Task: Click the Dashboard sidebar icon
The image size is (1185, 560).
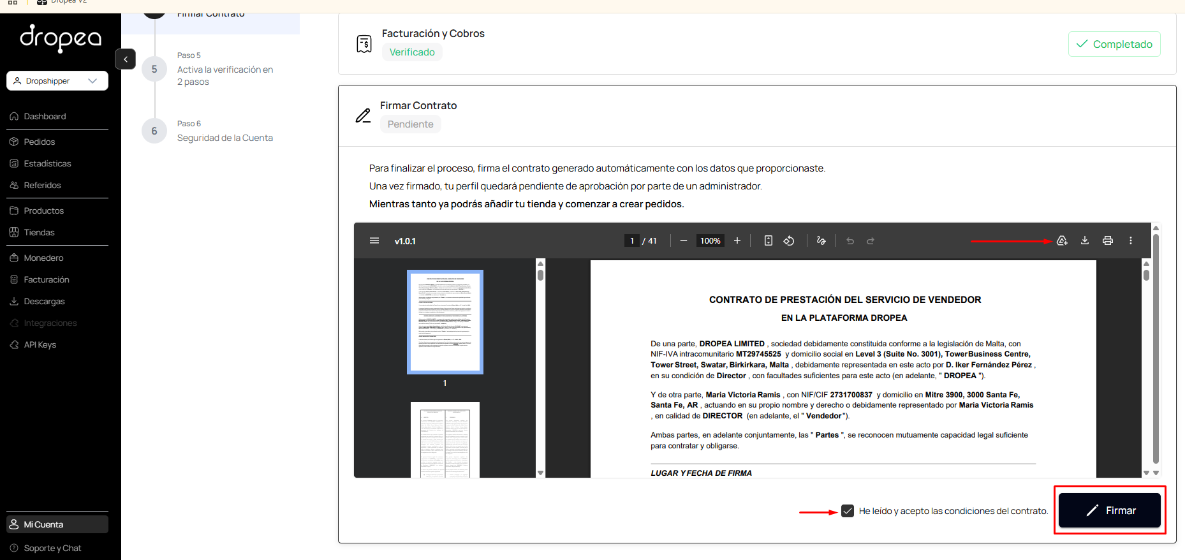Action: click(14, 116)
